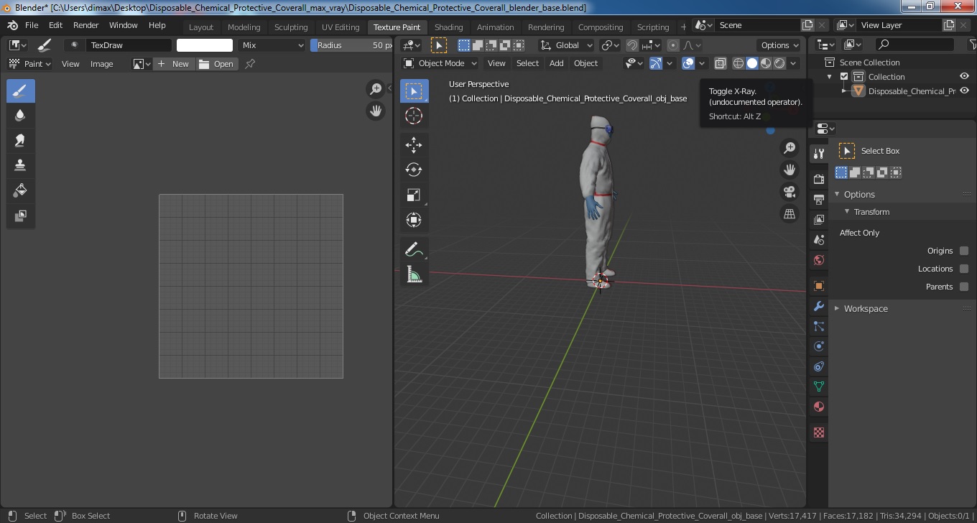Switch to wireframe viewport shading
The height and width of the screenshot is (523, 977).
pos(738,63)
